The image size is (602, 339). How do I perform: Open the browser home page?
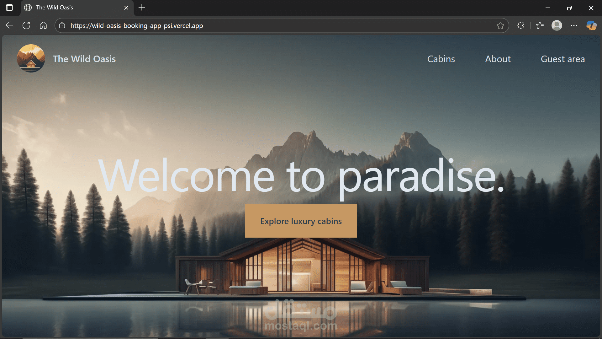tap(43, 25)
